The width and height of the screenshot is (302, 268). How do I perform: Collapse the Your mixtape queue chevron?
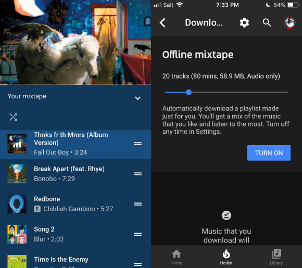click(137, 98)
